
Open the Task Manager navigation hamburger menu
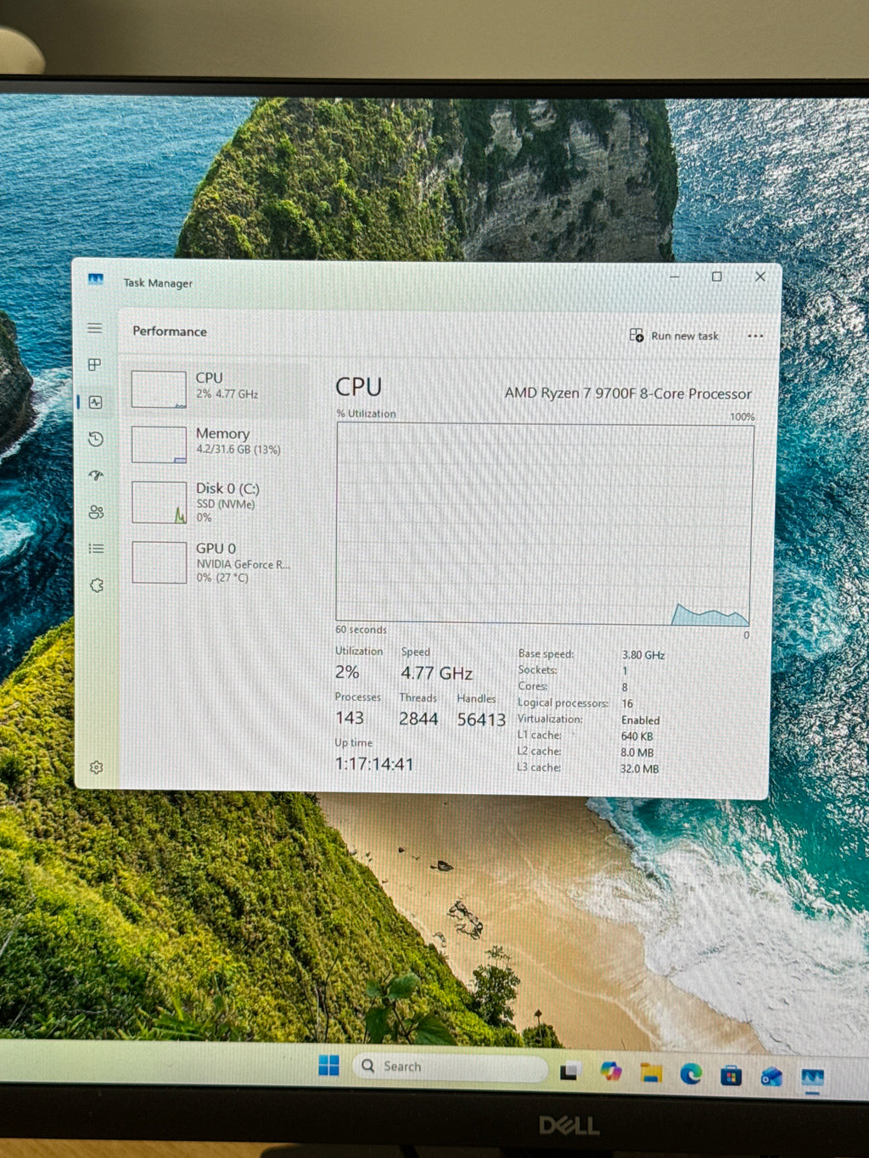(94, 328)
